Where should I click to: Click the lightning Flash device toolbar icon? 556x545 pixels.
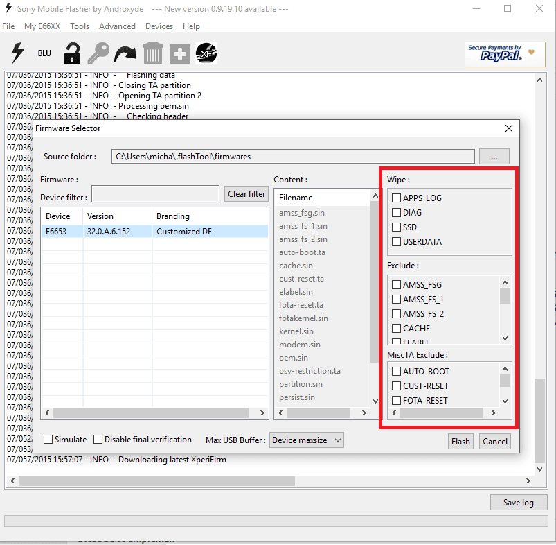point(17,53)
